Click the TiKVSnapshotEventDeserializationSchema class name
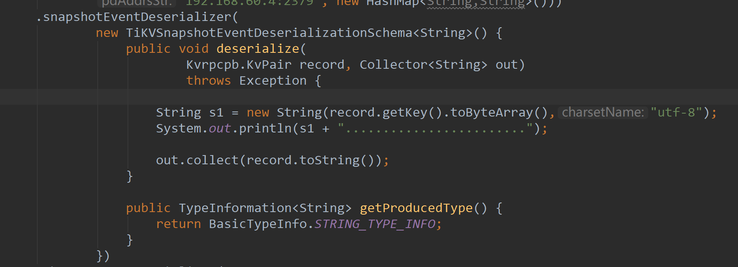 pos(269,33)
